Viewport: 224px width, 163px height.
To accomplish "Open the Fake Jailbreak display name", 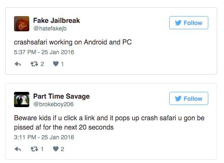I will click(56, 21).
